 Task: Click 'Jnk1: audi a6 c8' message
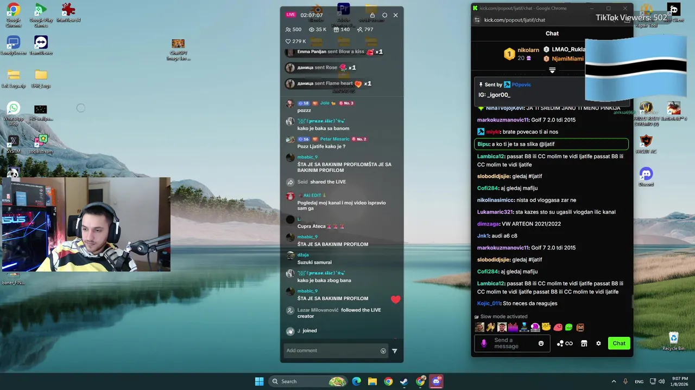pos(497,236)
